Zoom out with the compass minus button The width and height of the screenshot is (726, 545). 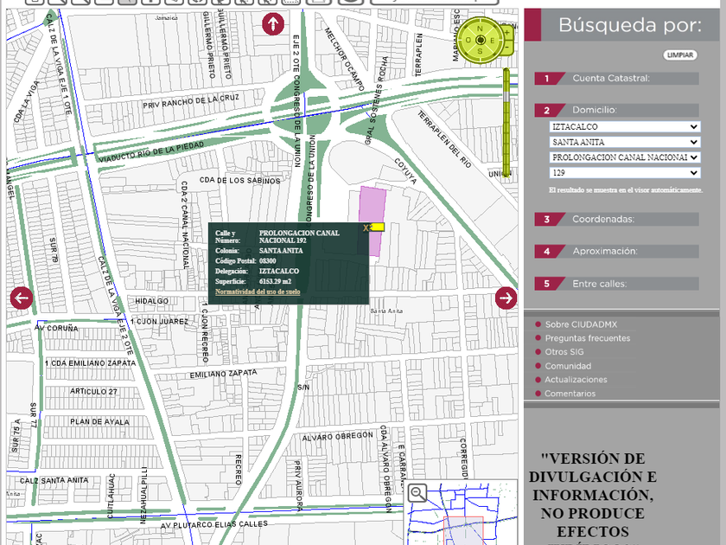507,47
